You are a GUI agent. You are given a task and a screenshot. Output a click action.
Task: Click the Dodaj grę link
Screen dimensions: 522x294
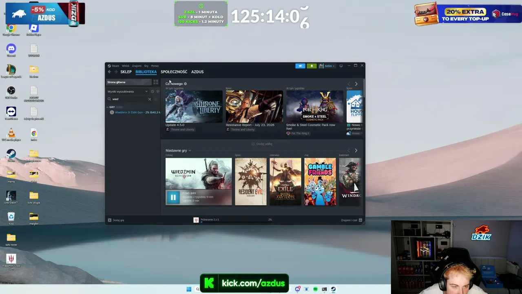click(119, 220)
